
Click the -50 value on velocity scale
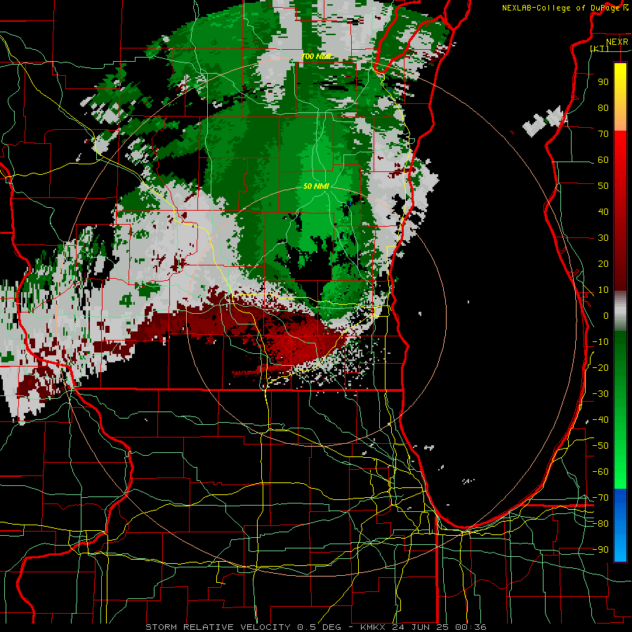click(x=600, y=446)
